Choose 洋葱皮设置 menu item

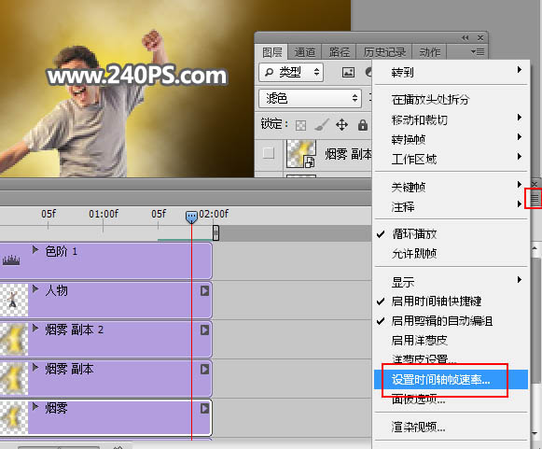(452, 359)
